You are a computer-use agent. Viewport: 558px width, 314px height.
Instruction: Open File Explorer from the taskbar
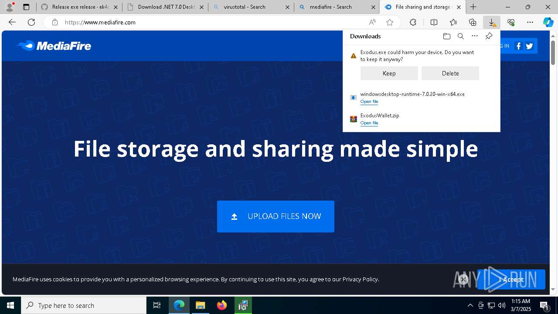click(x=200, y=305)
